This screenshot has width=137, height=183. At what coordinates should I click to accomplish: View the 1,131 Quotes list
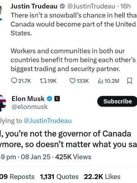tap(59, 177)
